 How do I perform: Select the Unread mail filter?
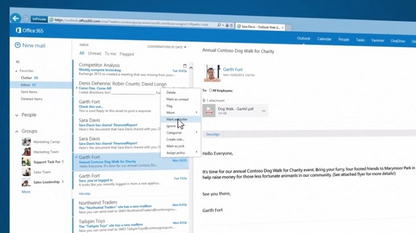95,54
